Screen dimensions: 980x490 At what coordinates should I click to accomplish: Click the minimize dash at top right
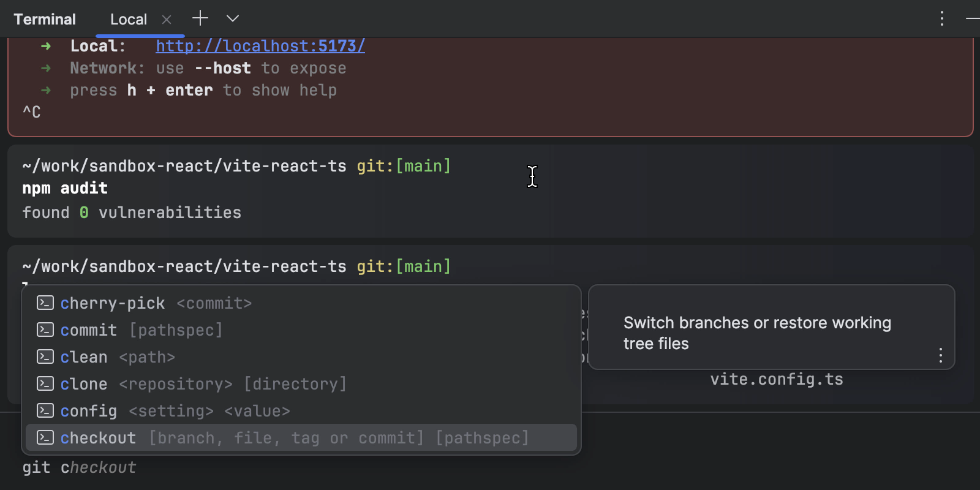[973, 18]
